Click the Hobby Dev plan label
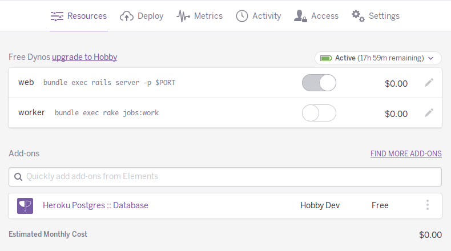The width and height of the screenshot is (451, 251). click(320, 205)
